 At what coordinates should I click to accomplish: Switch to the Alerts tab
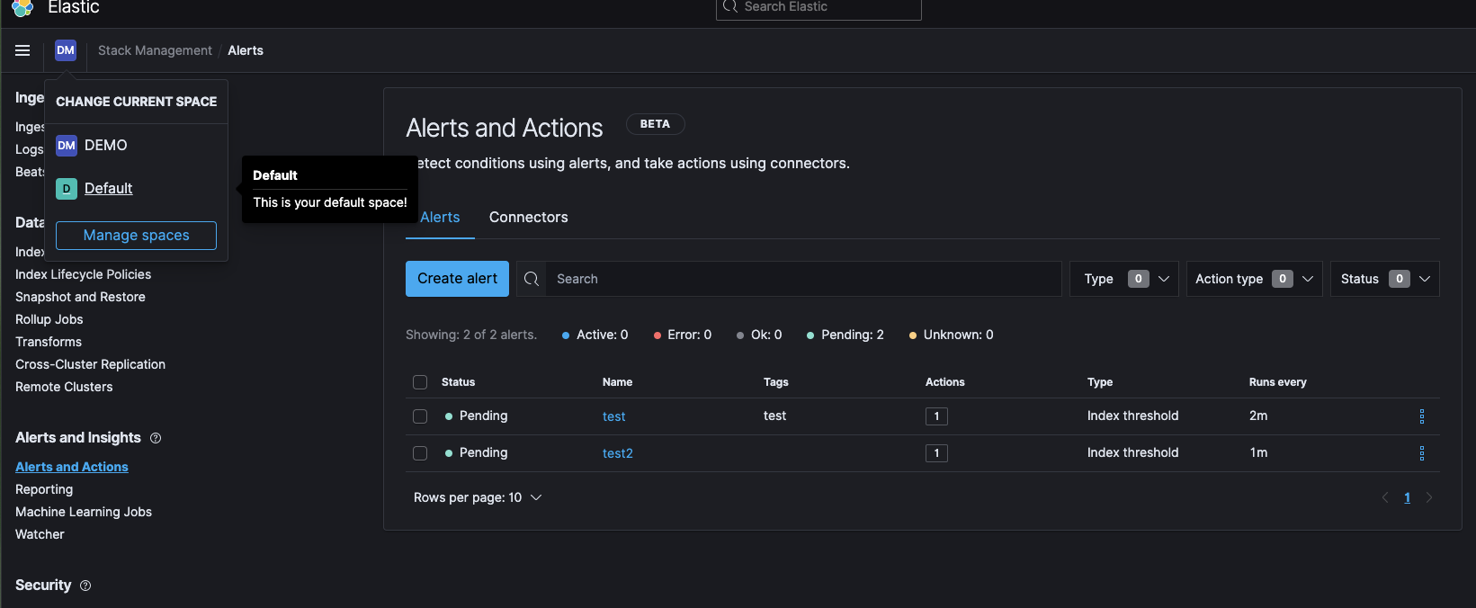pyautogui.click(x=440, y=218)
